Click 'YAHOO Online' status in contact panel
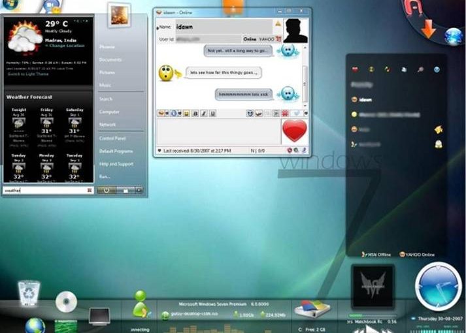The height and width of the screenshot is (333, 466). (417, 255)
